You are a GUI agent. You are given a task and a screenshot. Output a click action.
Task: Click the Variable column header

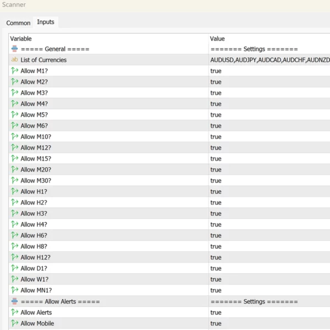click(21, 38)
